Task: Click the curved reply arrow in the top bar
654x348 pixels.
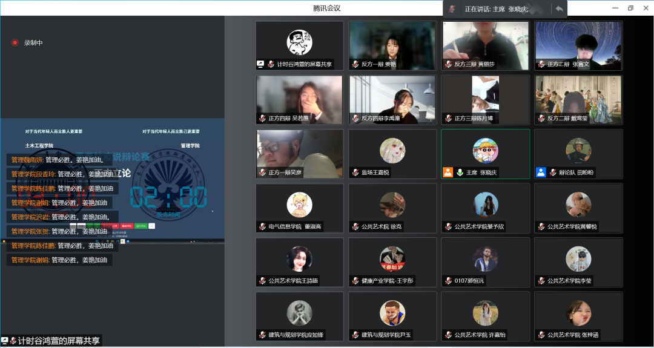Action: point(560,8)
